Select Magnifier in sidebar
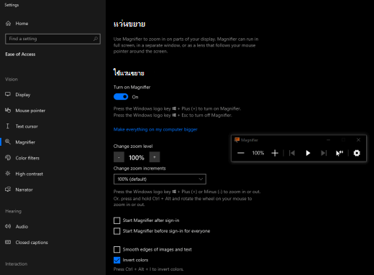Screen dimensions: 374x275 click(x=20, y=142)
